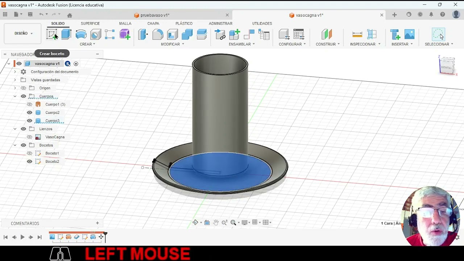Screen dimensions: 464x261
Task: Open the CONFIGURAR dropdown menu
Action: coord(292,44)
